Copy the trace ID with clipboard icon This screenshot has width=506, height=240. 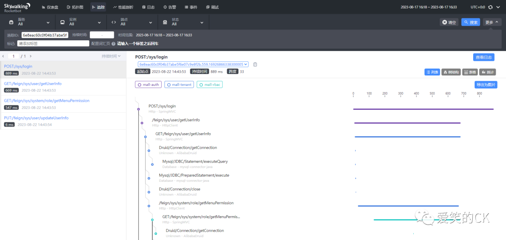pyautogui.click(x=255, y=64)
